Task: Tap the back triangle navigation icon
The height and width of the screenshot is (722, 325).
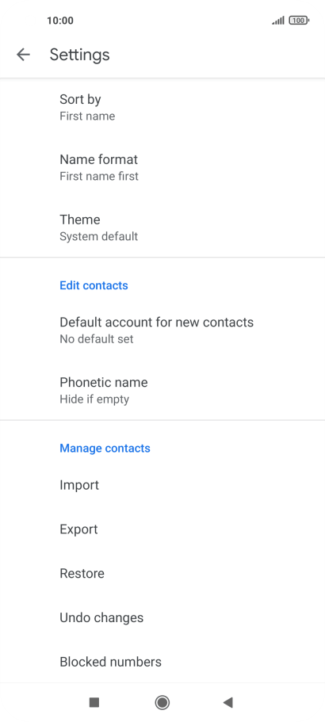Action: (228, 701)
